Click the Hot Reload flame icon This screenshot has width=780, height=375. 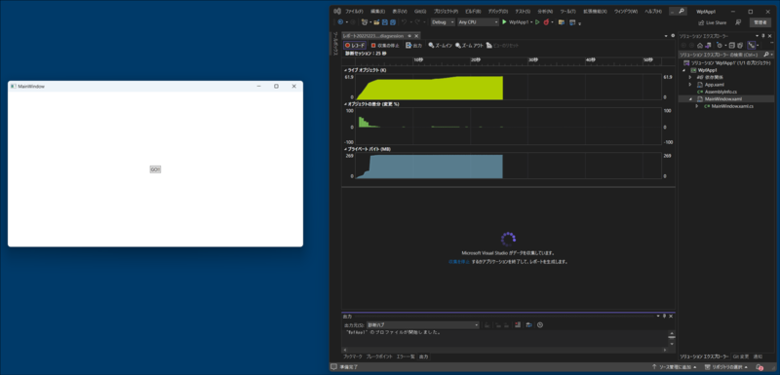pos(546,22)
